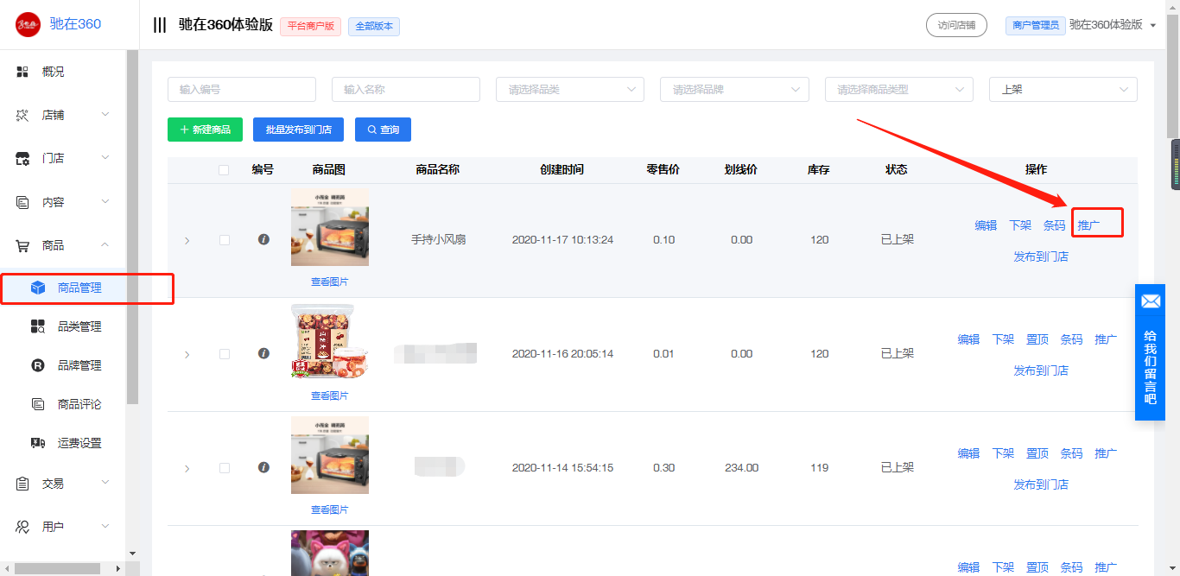
Task: Click 置顶 in 2020-11-16 20:05:14 row
Action: click(x=1037, y=339)
